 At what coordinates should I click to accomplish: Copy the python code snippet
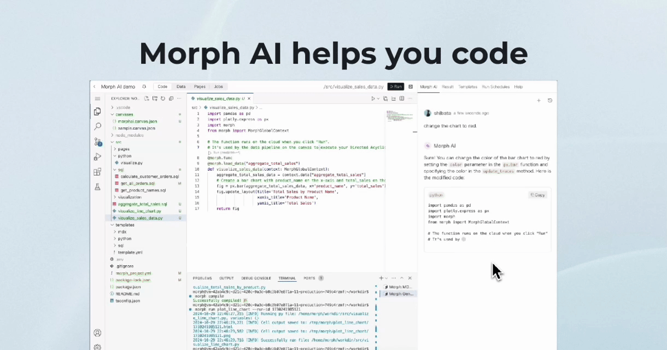pyautogui.click(x=537, y=195)
